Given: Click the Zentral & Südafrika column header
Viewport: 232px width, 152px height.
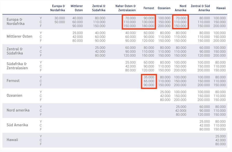Looking at the screenshot, I should click(x=99, y=8).
